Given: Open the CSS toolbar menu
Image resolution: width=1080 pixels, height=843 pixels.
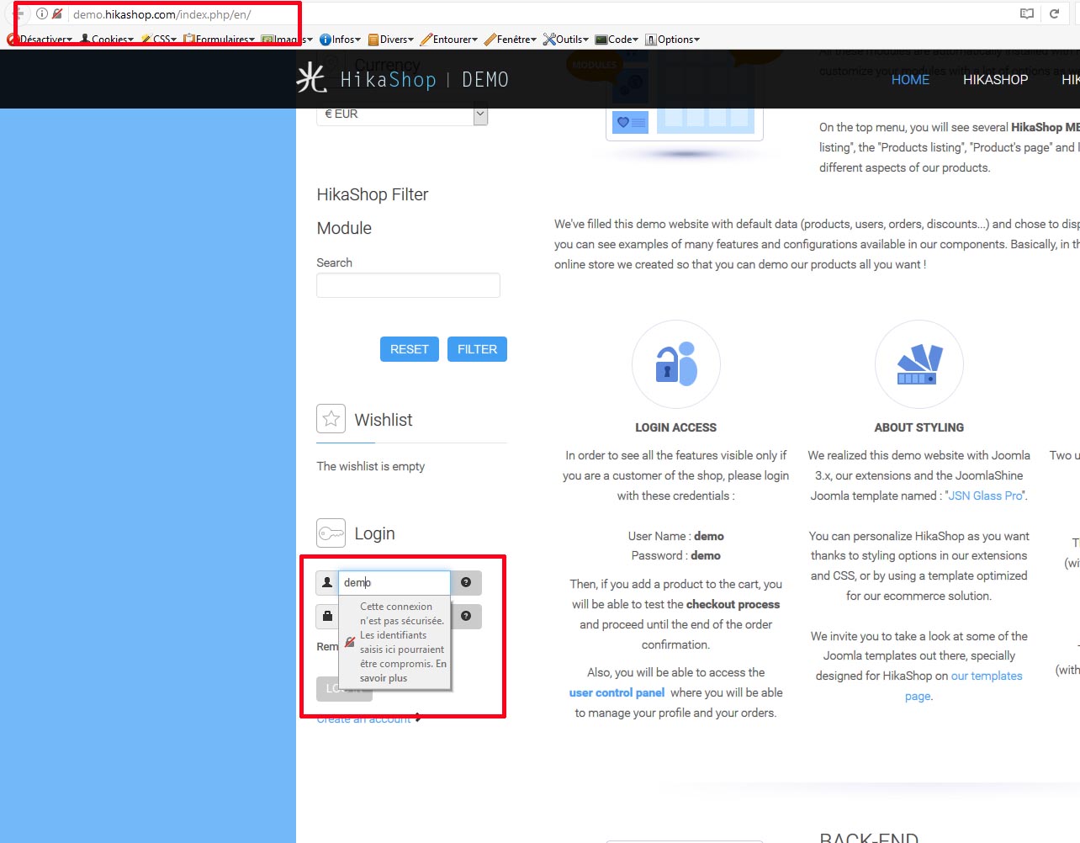Looking at the screenshot, I should (x=160, y=40).
